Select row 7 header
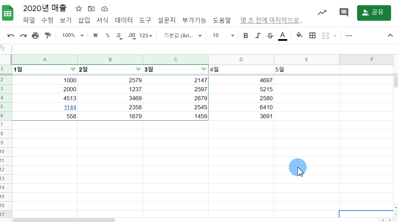 point(6,125)
